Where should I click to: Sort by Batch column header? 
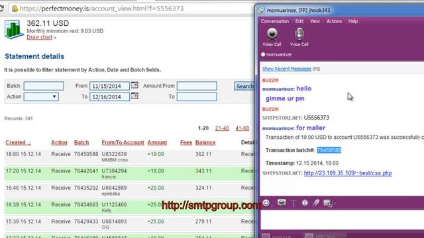tap(81, 143)
